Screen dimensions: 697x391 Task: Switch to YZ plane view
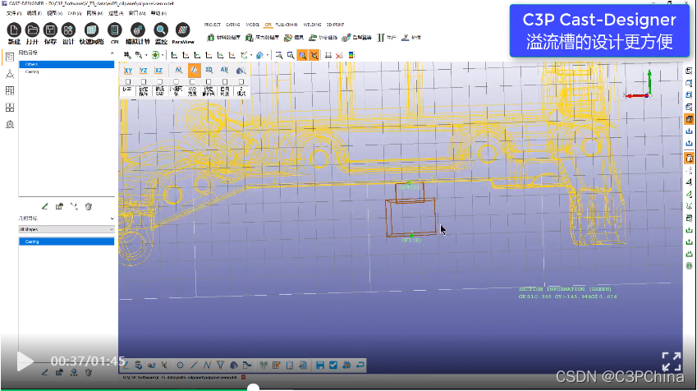point(143,71)
